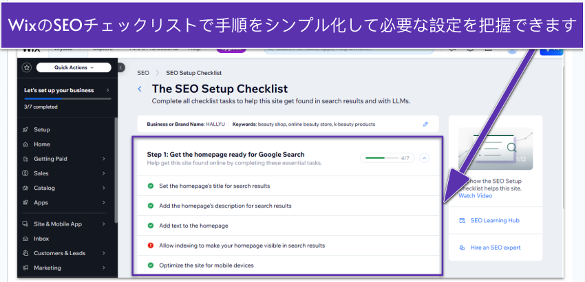
Task: Edit business name and keywords pencil
Action: pos(426,124)
